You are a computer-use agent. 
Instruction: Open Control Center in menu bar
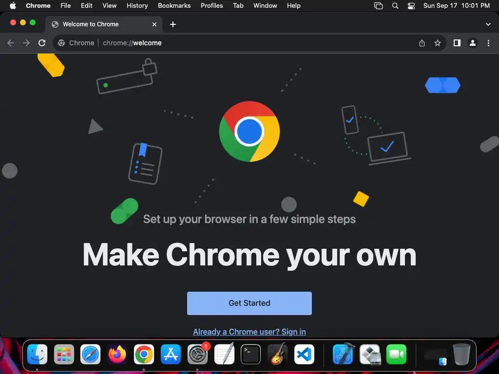pyautogui.click(x=411, y=6)
